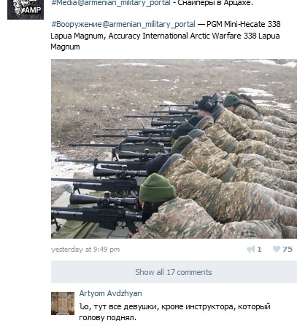Expand Show all 17 comments
The width and height of the screenshot is (297, 326).
[174, 272]
